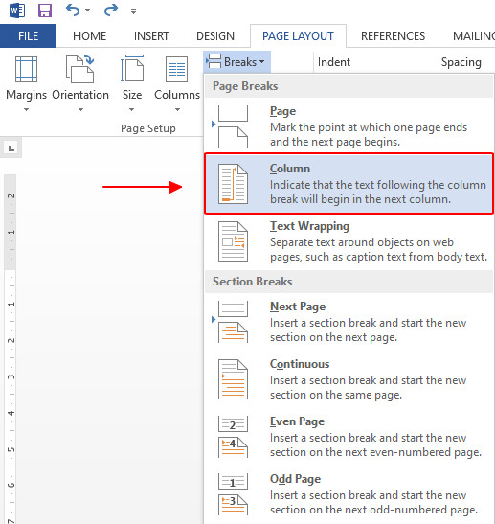This screenshot has height=524, width=495.
Task: Click the Redo arrow icon
Action: (x=111, y=10)
